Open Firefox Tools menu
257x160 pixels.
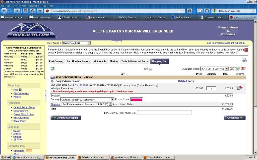click(x=44, y=6)
